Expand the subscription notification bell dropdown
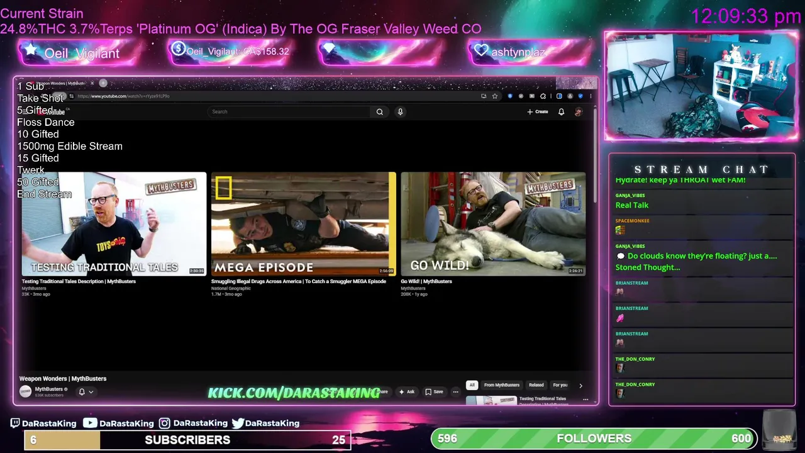The width and height of the screenshot is (805, 453). (x=86, y=392)
